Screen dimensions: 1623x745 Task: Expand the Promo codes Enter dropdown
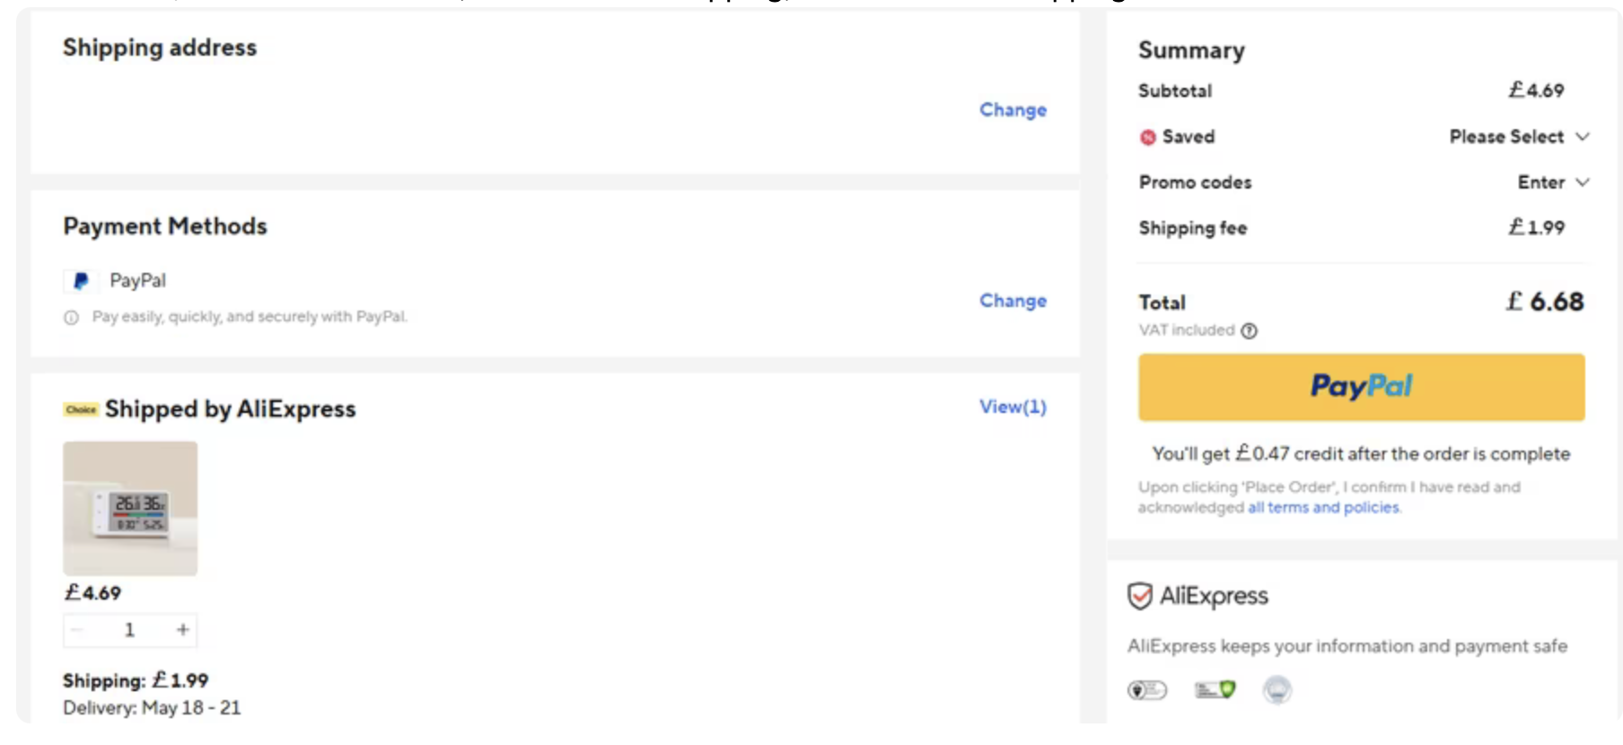click(x=1553, y=182)
